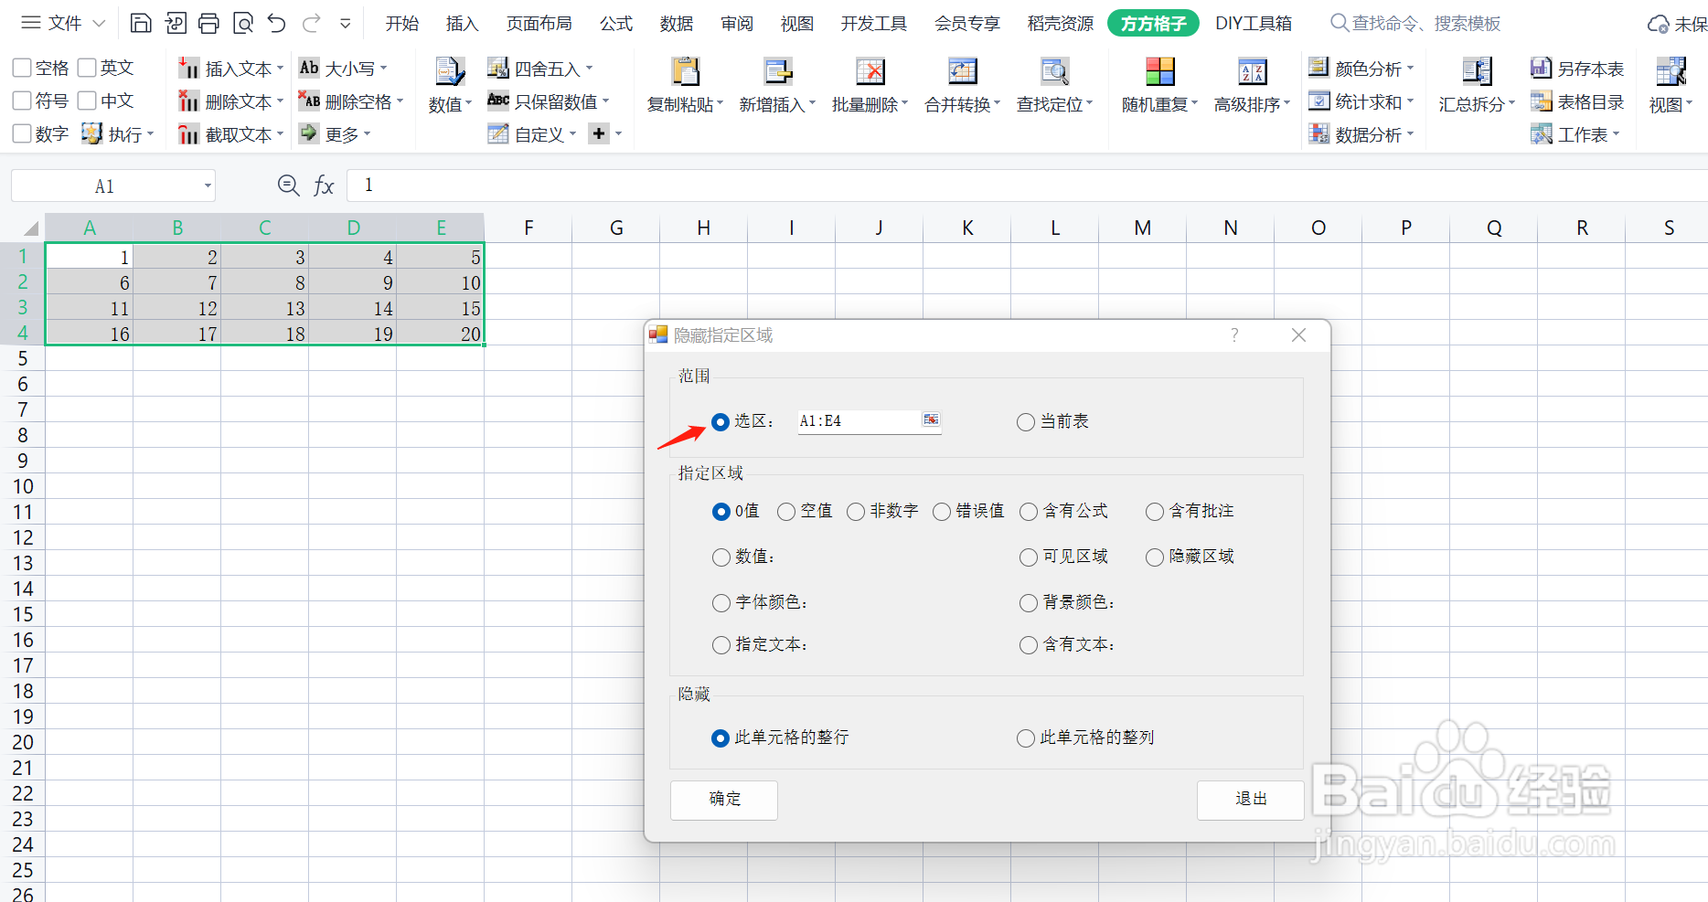Select the 含有公式 radio button

point(1029,512)
